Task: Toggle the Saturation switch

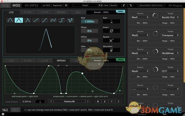Action: tap(111, 50)
